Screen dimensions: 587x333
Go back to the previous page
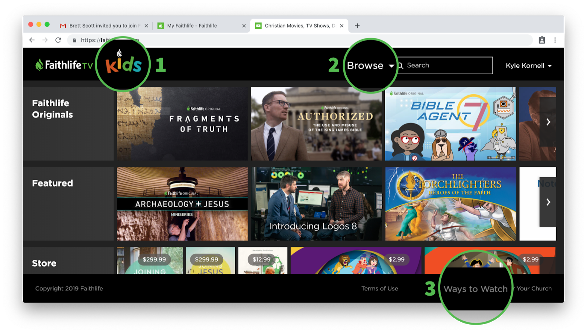(32, 40)
